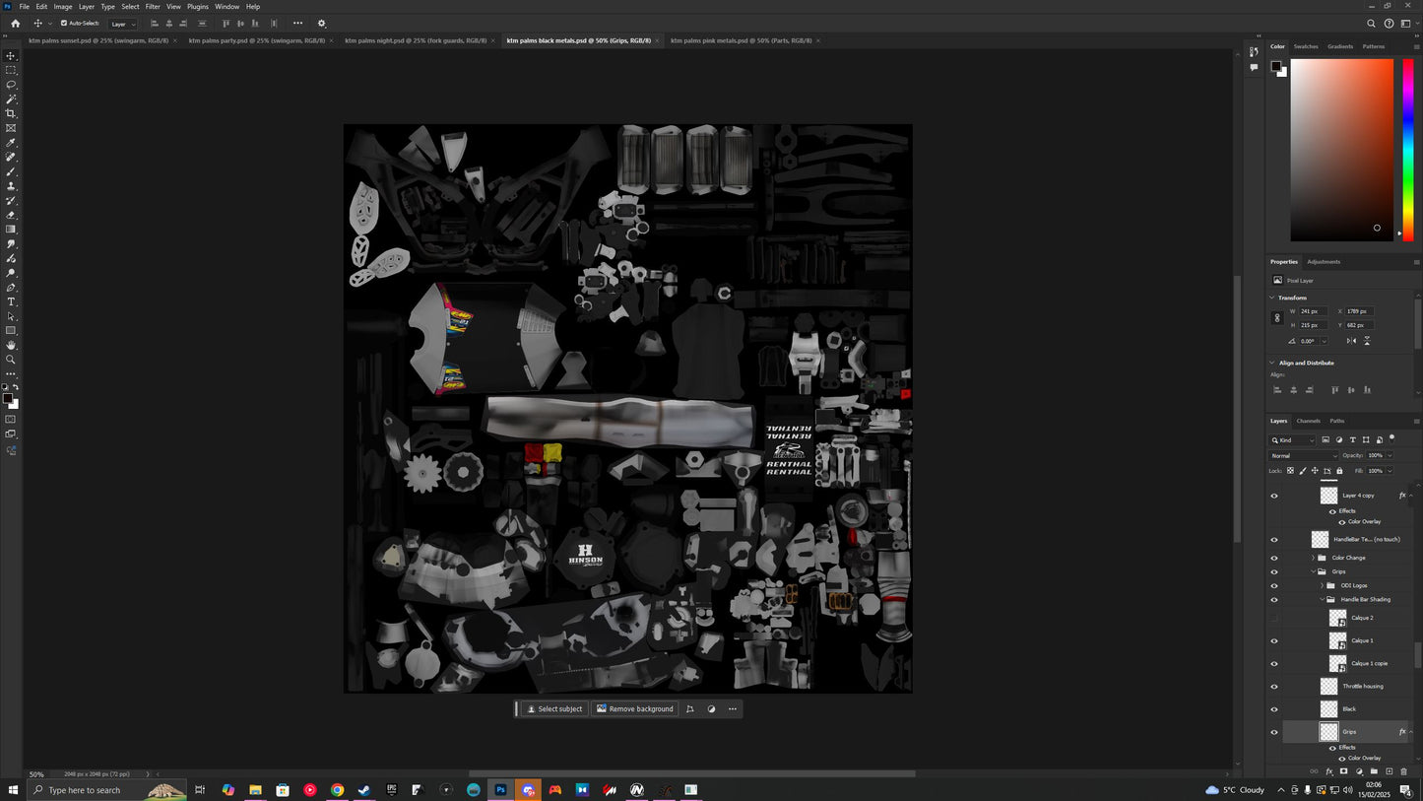Expand the Color Change layer group

[x=1312, y=558]
